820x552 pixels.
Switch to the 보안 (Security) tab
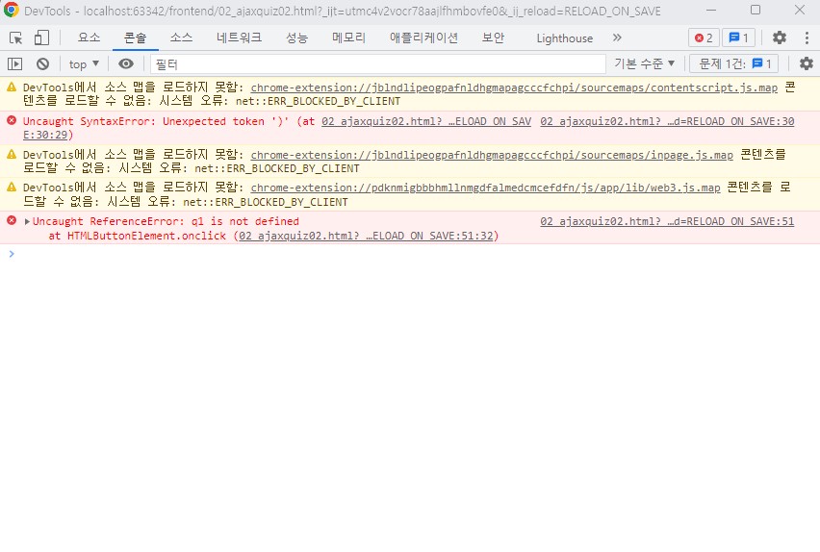coord(493,38)
